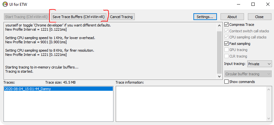The width and height of the screenshot is (274, 125).
Task: Enable the CLR tracing checkbox
Action: point(227,56)
